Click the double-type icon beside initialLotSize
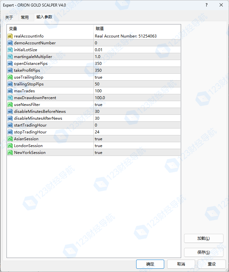 tap(10, 50)
